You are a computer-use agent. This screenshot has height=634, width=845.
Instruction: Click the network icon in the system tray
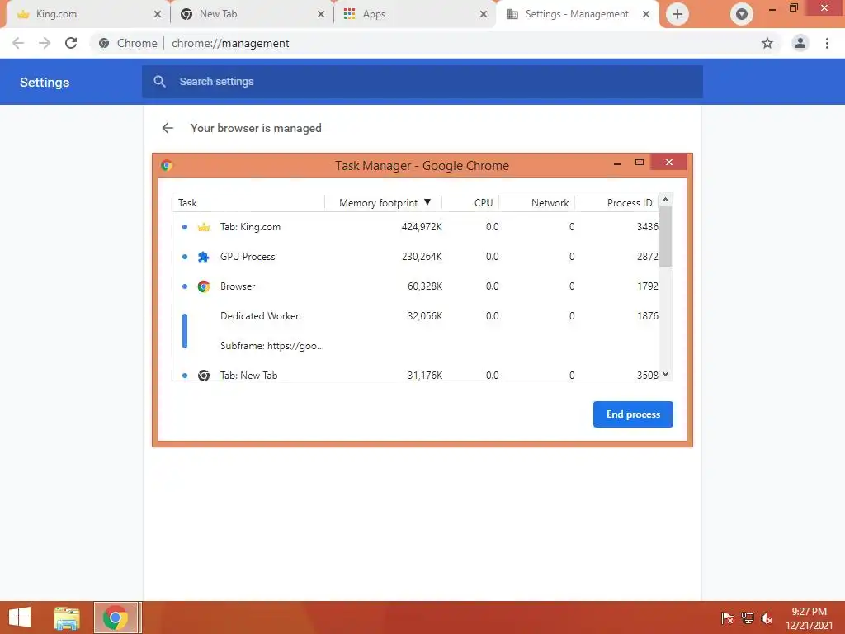coord(747,617)
